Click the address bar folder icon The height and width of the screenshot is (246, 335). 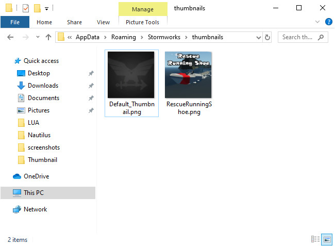[61, 37]
